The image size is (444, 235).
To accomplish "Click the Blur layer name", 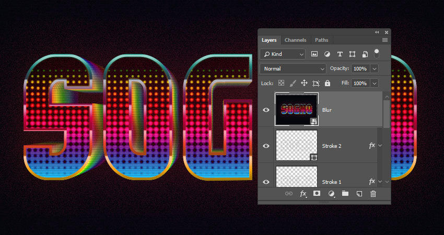I will [x=327, y=110].
